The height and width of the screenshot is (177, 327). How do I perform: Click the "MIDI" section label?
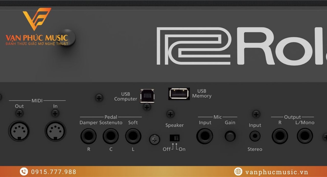(x=37, y=101)
